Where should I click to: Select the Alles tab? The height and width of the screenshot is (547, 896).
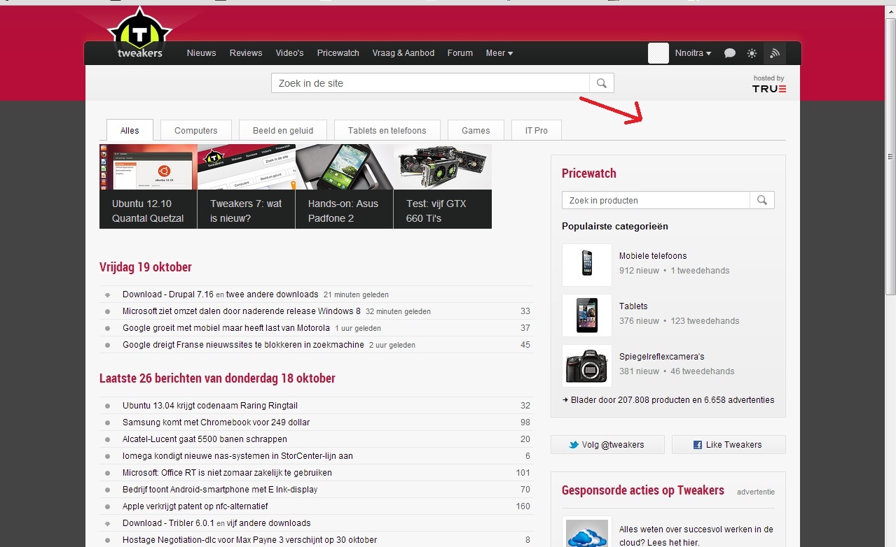tap(130, 130)
